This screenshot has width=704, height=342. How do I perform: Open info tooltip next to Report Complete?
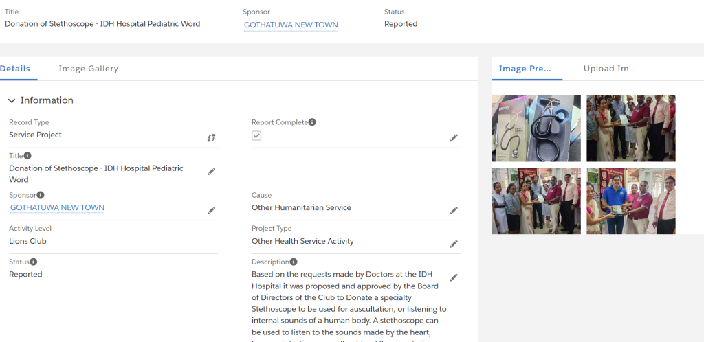click(x=312, y=122)
